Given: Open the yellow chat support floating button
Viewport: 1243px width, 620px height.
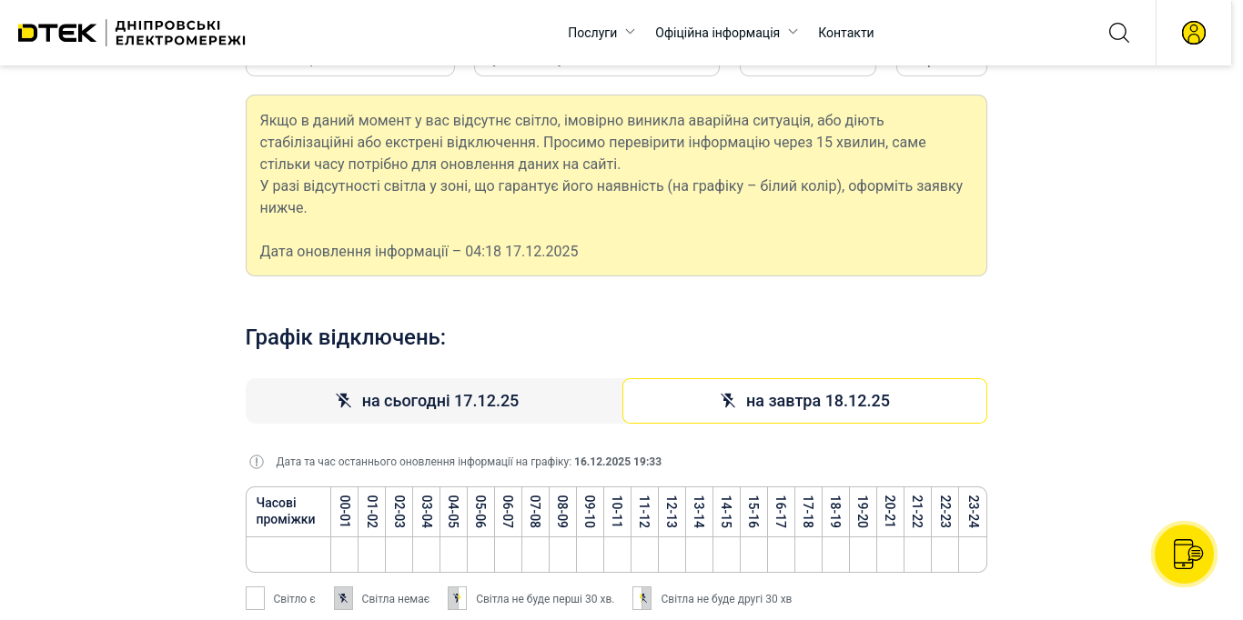Looking at the screenshot, I should tap(1184, 554).
